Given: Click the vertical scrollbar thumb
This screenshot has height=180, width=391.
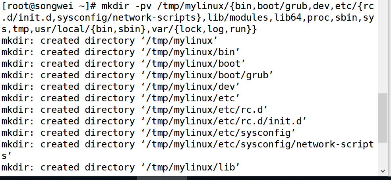Looking at the screenshot, I should pyautogui.click(x=383, y=118).
